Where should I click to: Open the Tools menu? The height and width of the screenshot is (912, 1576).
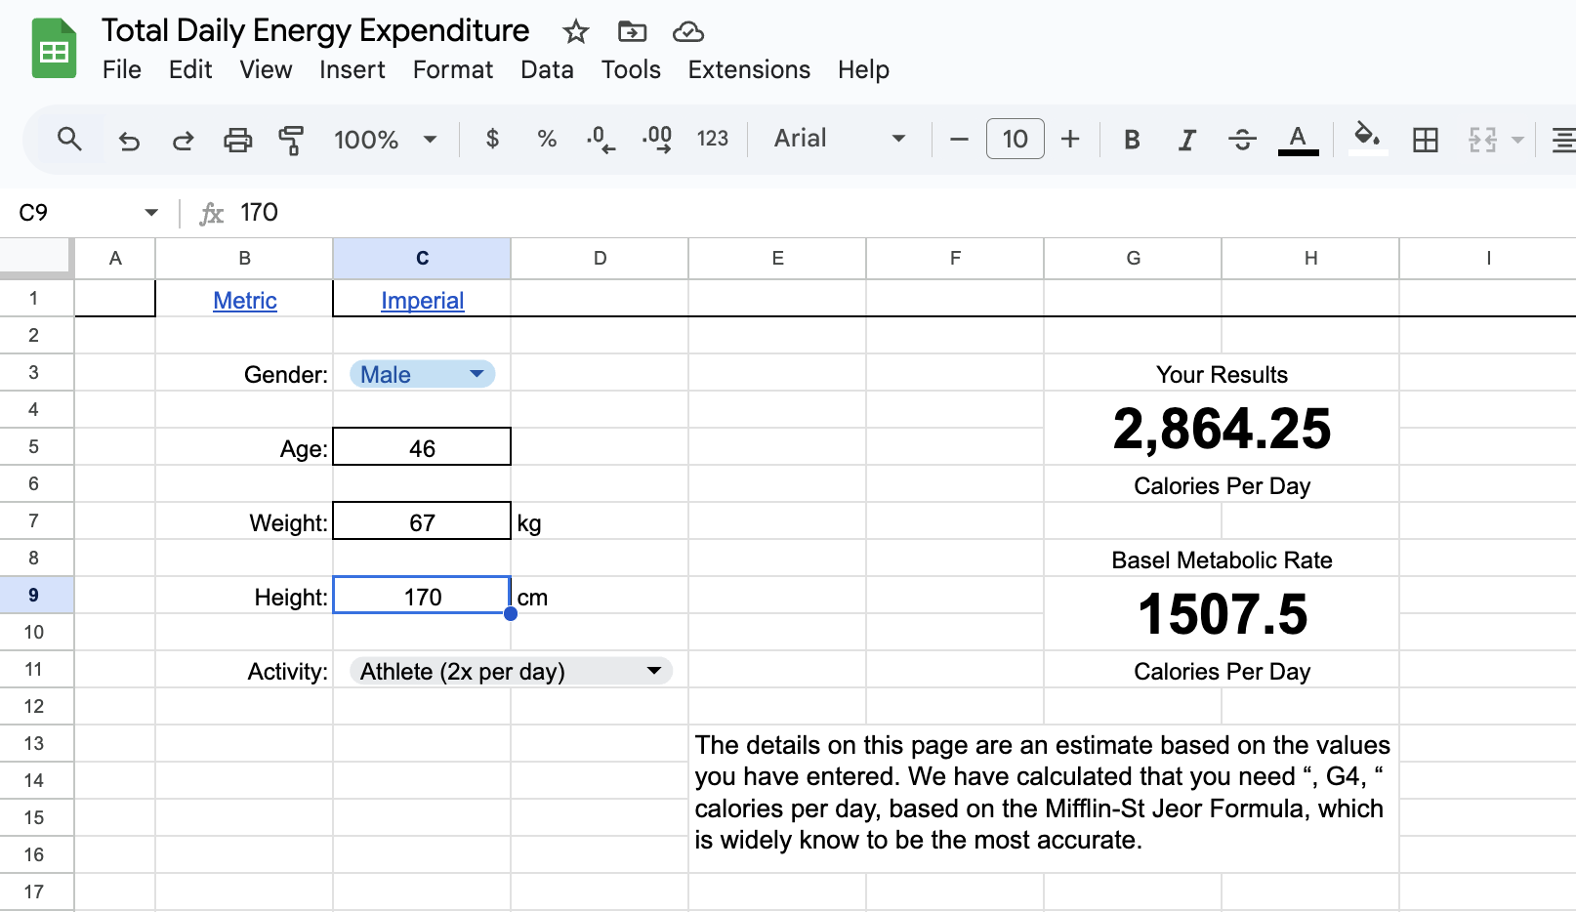pos(631,70)
